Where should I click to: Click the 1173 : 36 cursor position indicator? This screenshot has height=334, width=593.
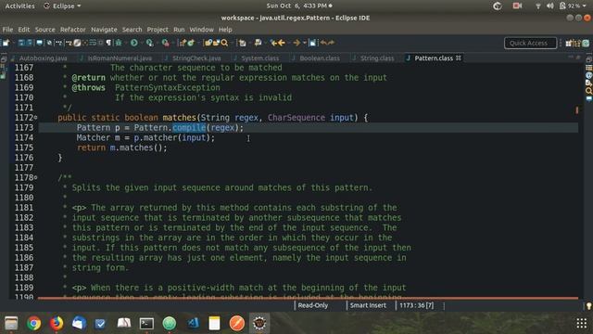(416, 305)
